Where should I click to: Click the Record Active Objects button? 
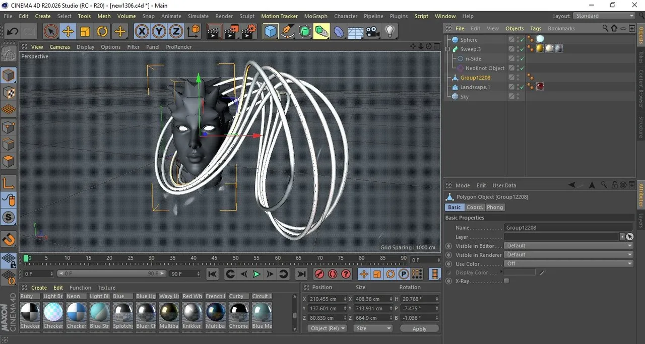pos(319,274)
